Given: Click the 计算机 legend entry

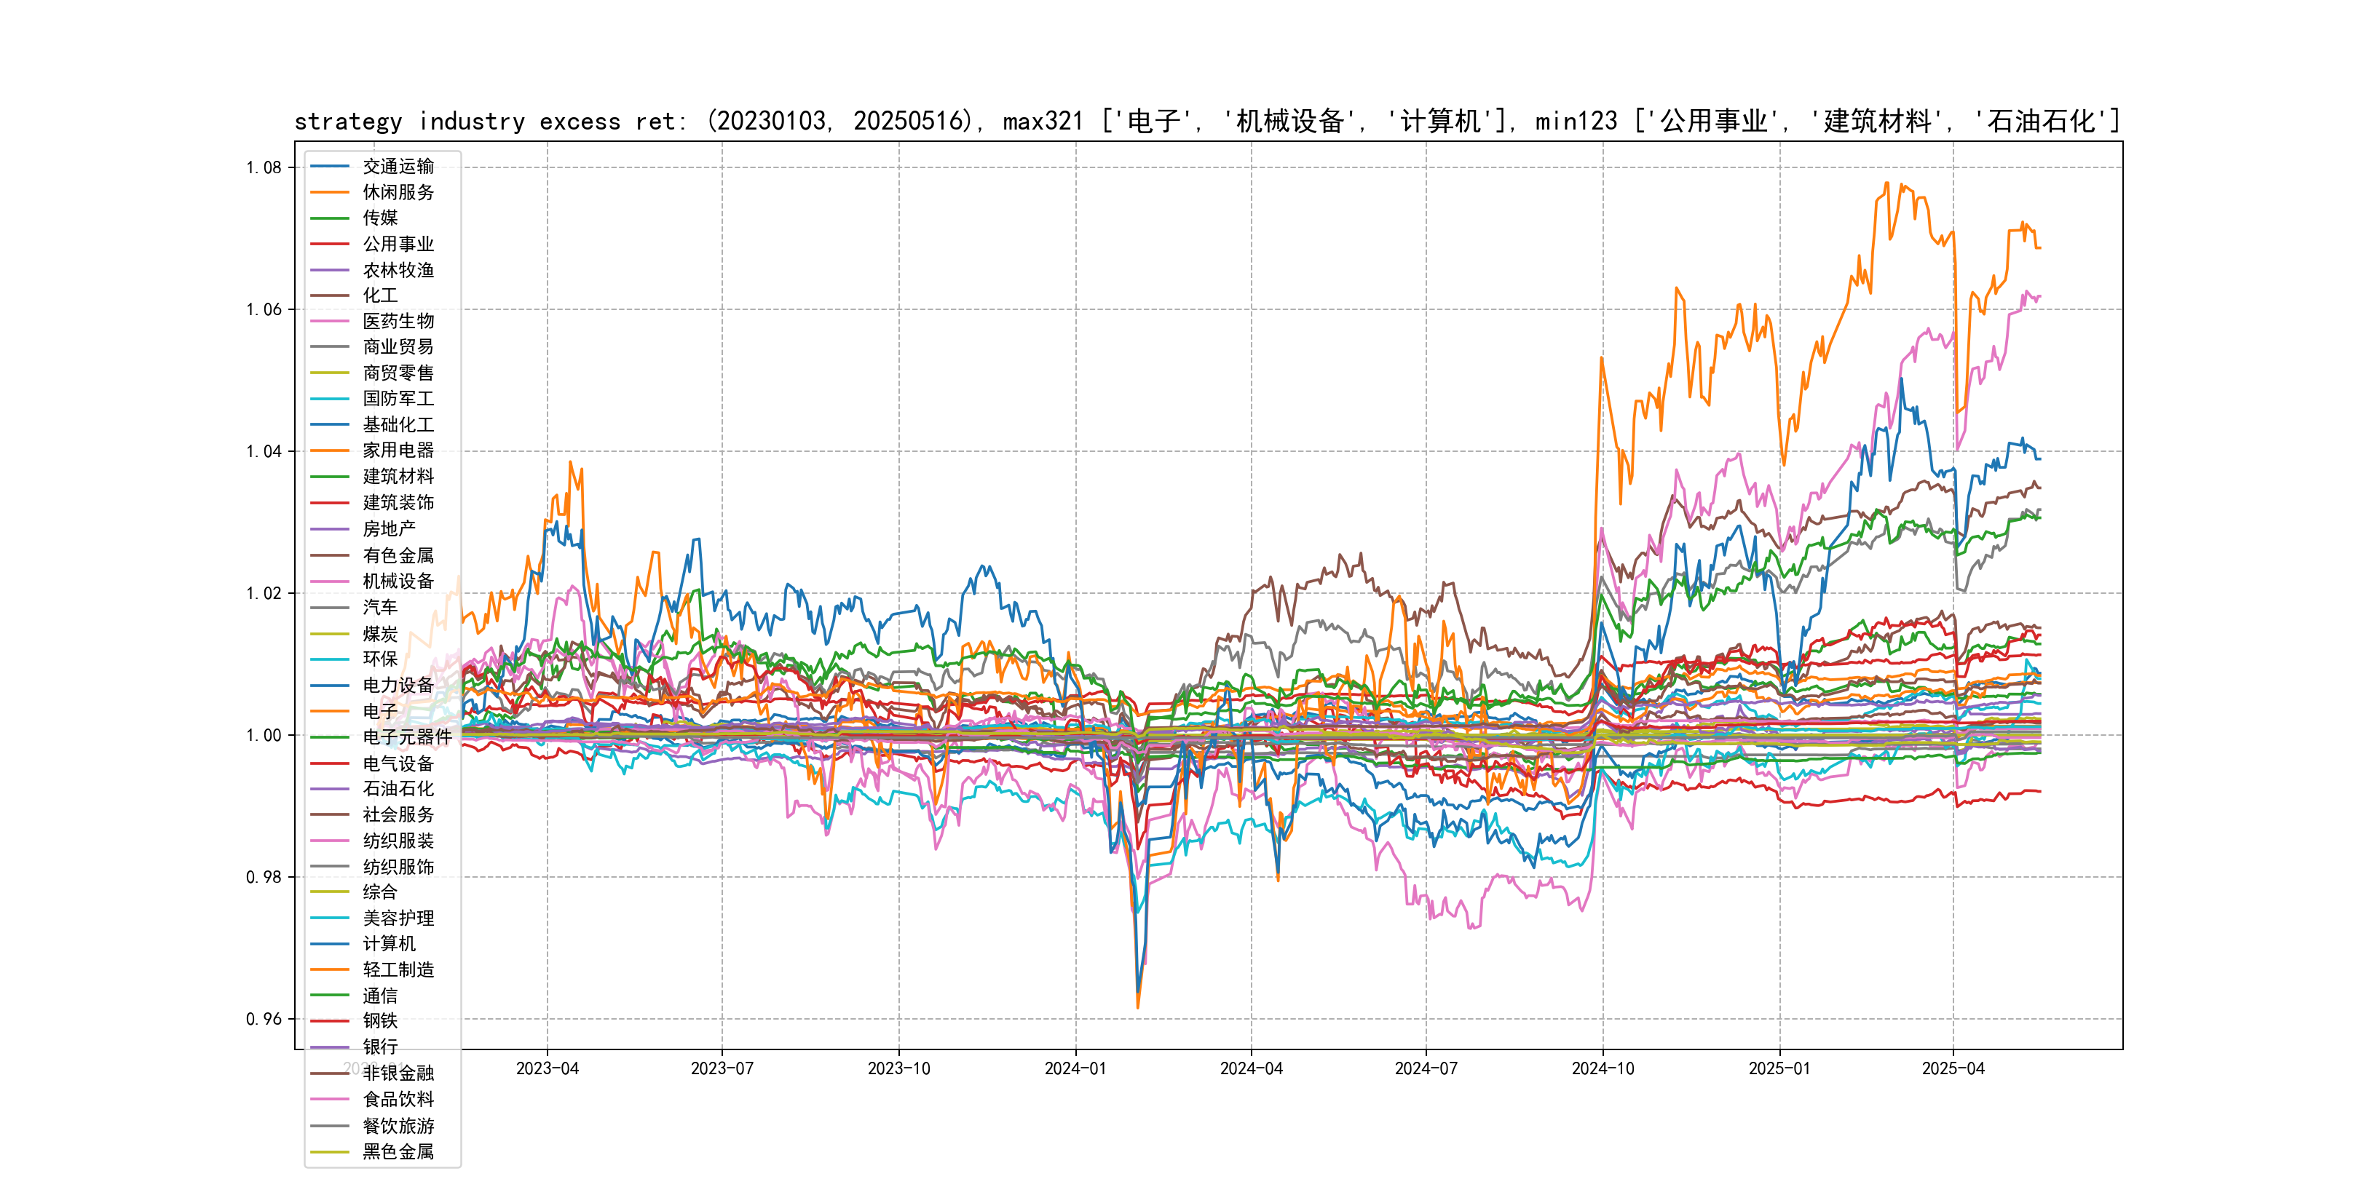Looking at the screenshot, I should [x=388, y=944].
